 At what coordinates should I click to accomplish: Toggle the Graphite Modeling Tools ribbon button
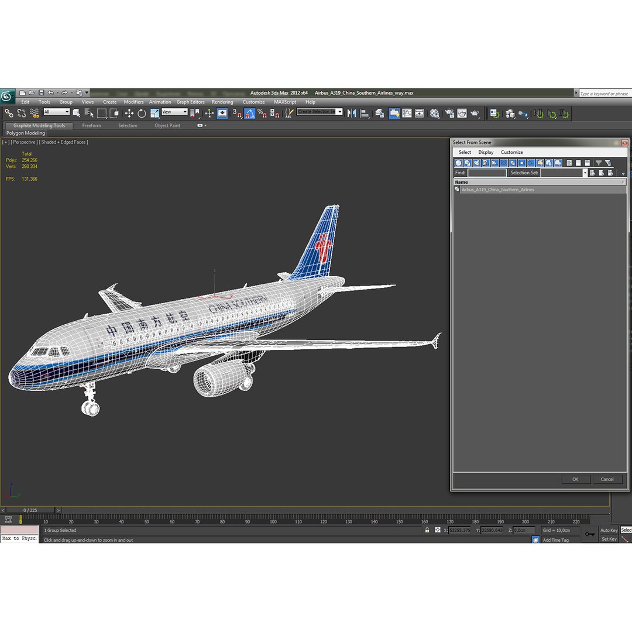click(394, 114)
